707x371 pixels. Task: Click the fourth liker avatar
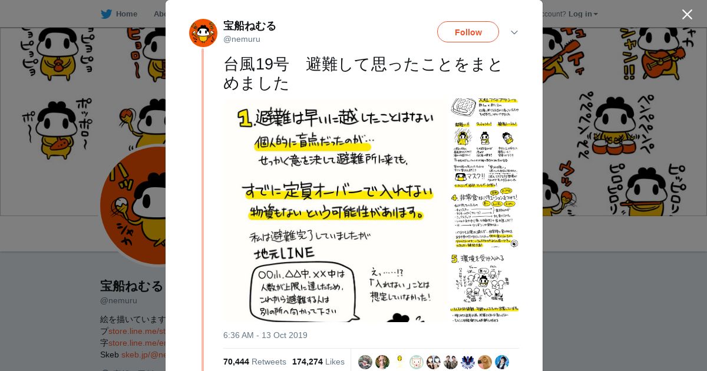point(417,362)
